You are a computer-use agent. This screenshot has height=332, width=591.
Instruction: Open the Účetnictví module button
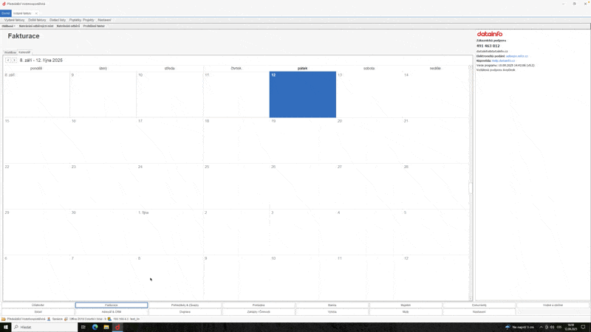click(x=38, y=305)
